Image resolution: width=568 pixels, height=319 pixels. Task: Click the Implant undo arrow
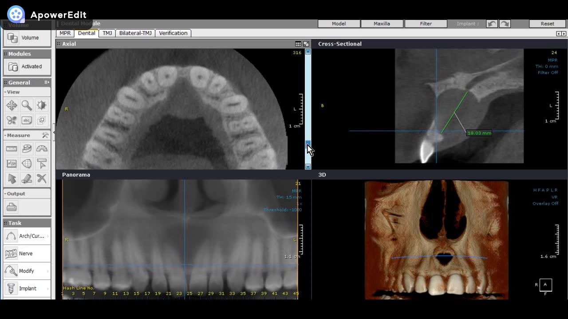pyautogui.click(x=492, y=24)
